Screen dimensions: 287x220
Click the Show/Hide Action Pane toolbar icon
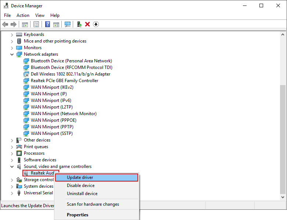56,24
